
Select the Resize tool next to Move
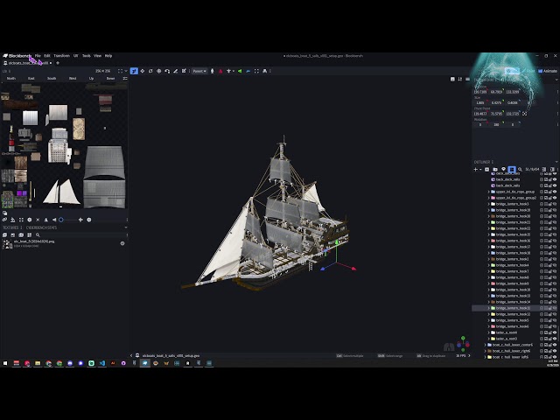tap(143, 71)
